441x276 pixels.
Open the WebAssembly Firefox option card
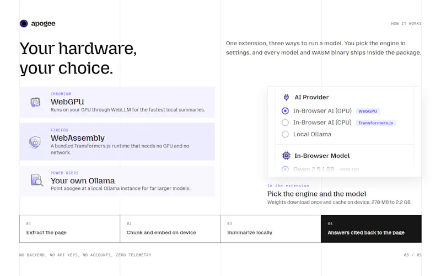click(117, 142)
